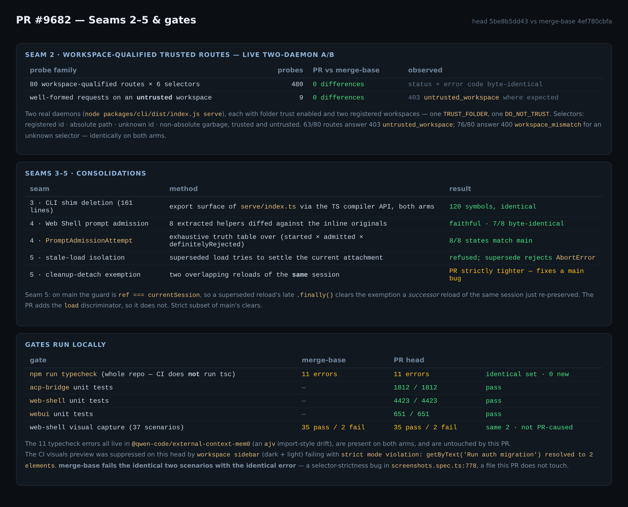Select 'web-shell visual capture (37 scenarios)' row
628x507 pixels.
[314, 427]
